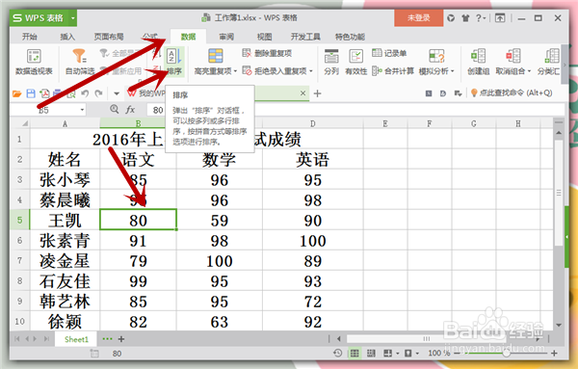The height and width of the screenshot is (369, 578).
Task: Open the 数据透视表 pivot table tool
Action: point(34,62)
